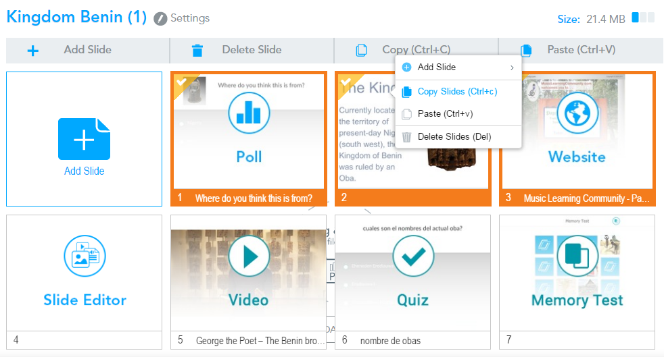Open the Slide Editor icon on slide 4
The width and height of the screenshot is (664, 357).
point(84,256)
